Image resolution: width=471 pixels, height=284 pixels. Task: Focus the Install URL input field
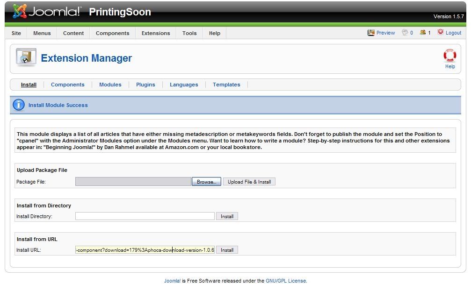[145, 250]
